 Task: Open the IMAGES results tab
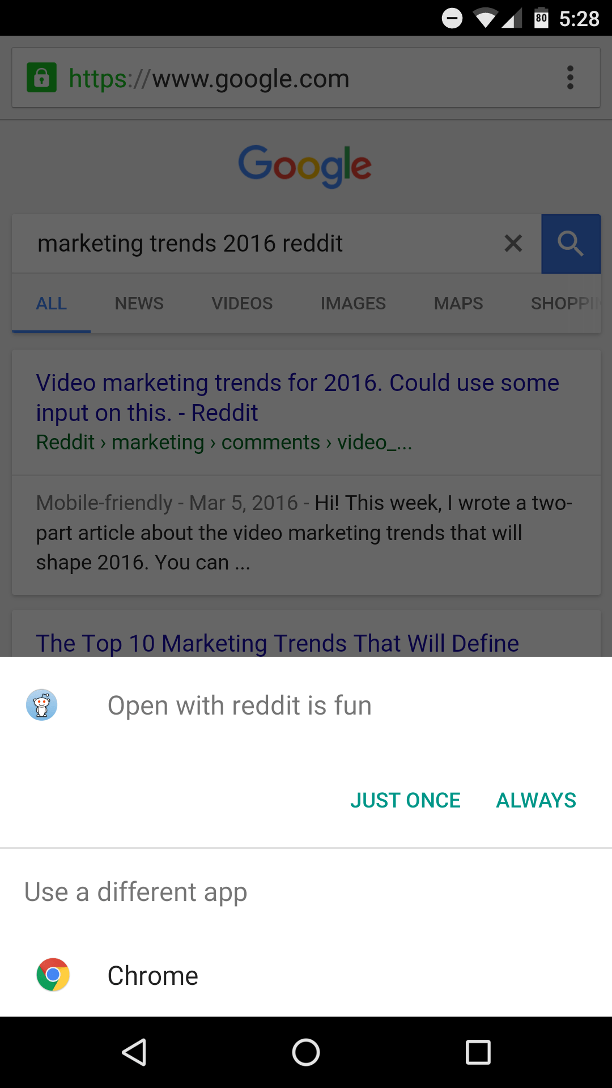(353, 303)
